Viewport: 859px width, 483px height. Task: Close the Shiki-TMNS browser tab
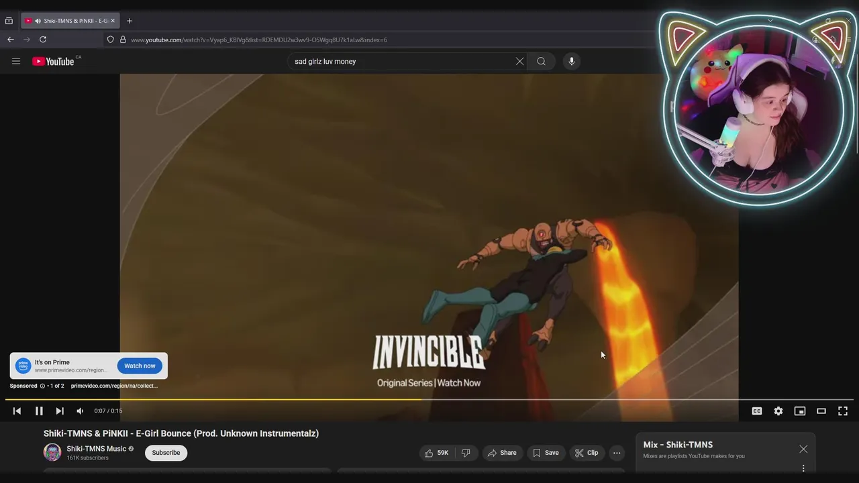point(113,21)
